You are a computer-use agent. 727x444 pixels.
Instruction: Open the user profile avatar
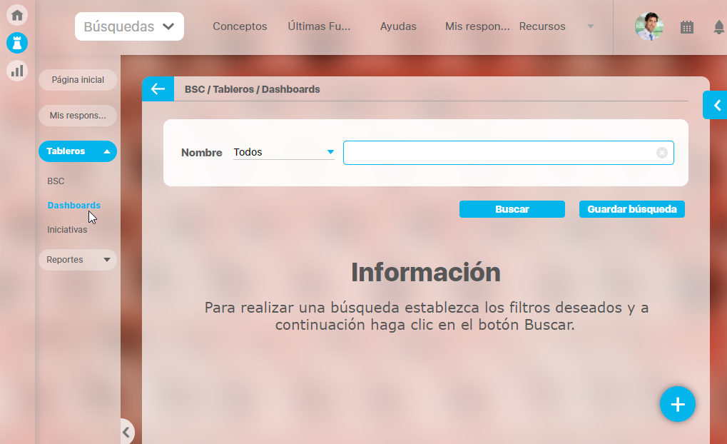point(649,26)
